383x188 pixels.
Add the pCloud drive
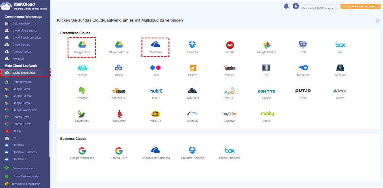tap(82, 70)
